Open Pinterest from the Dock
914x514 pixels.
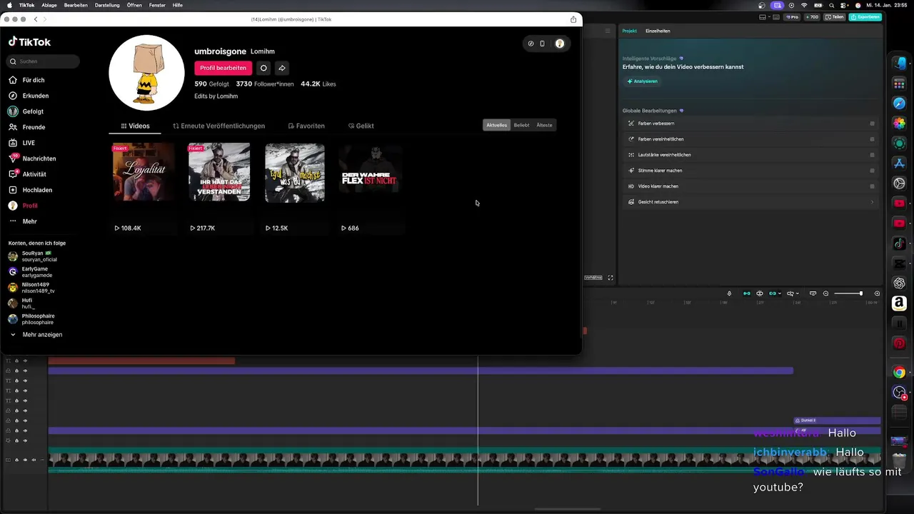(x=899, y=343)
